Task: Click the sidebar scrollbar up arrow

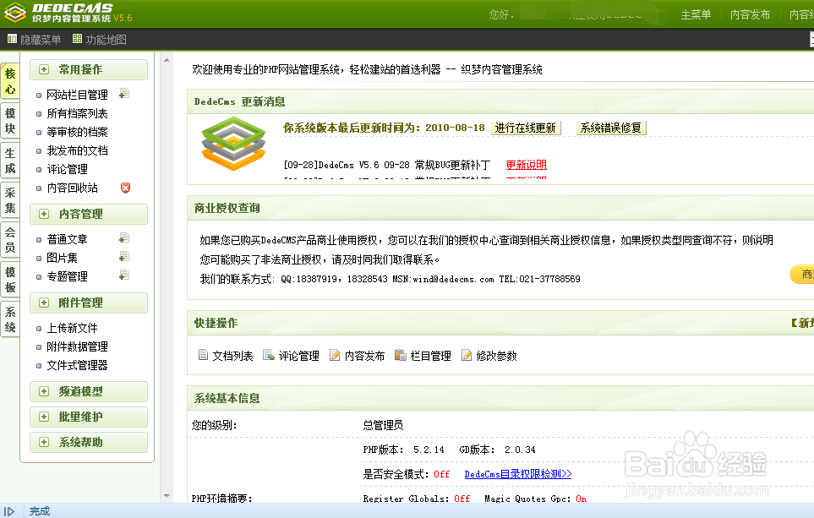Action: point(167,60)
